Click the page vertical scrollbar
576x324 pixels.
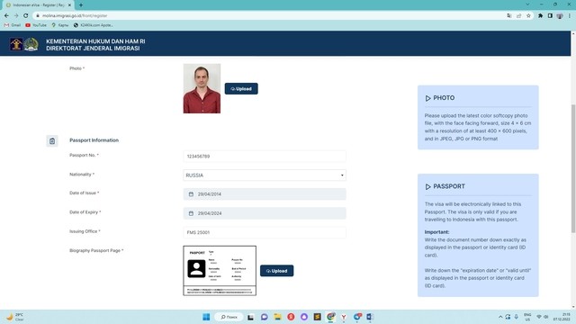coord(573,168)
